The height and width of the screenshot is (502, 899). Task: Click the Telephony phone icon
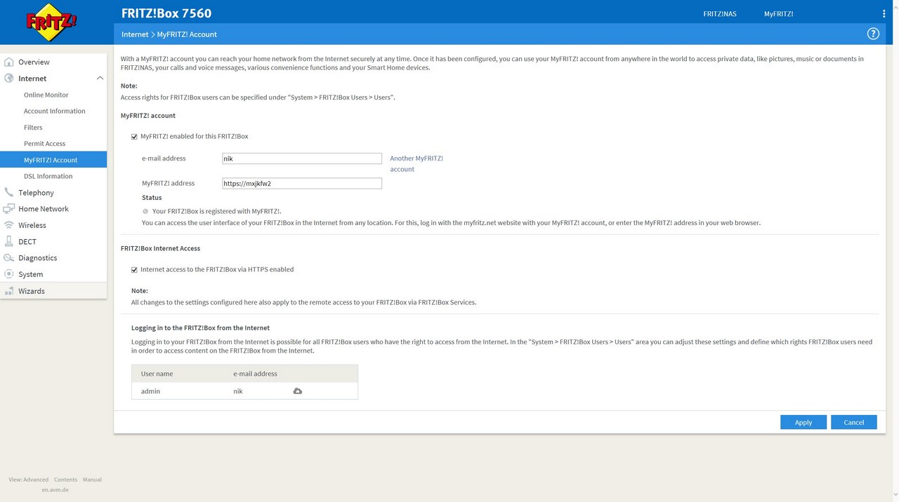pos(9,192)
